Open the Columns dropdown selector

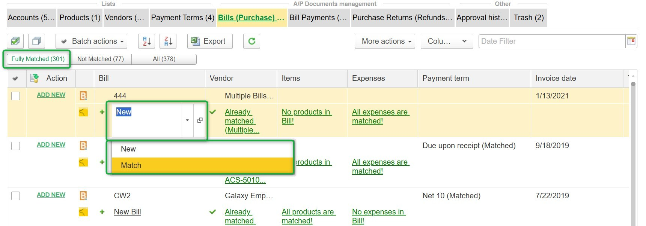(447, 41)
